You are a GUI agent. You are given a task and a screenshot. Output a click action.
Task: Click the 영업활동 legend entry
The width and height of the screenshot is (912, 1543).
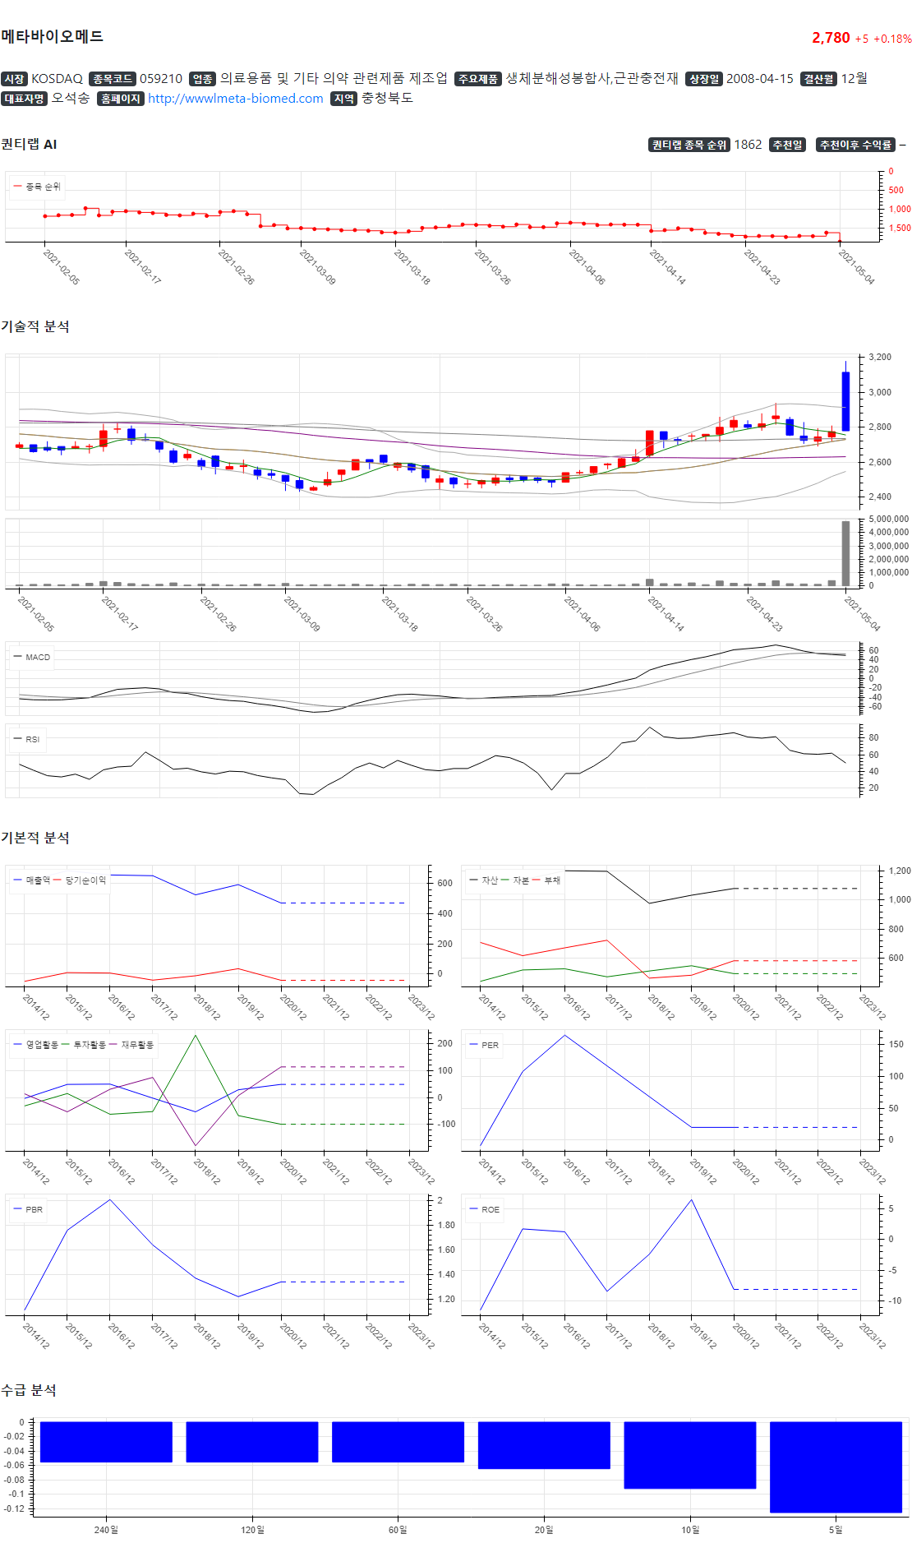36,1045
